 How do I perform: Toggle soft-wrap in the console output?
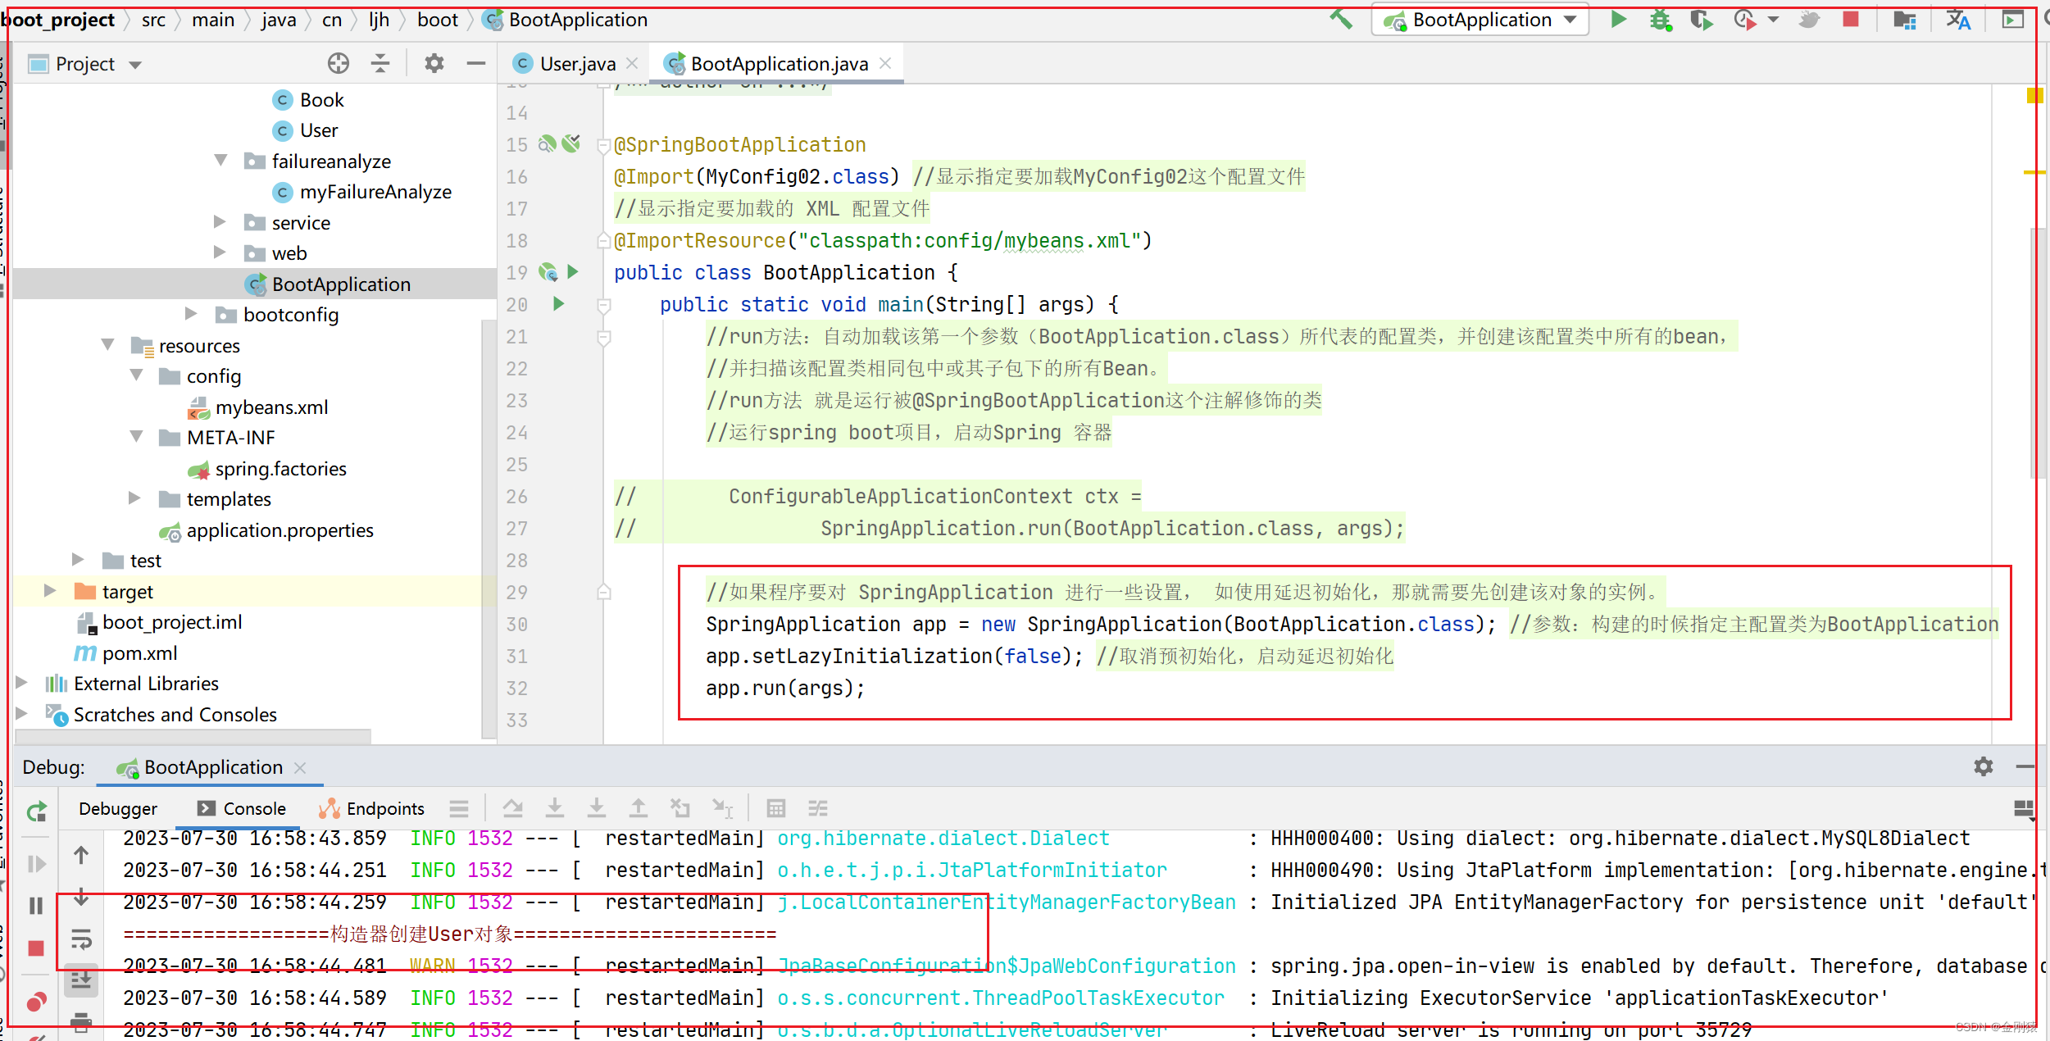[81, 939]
